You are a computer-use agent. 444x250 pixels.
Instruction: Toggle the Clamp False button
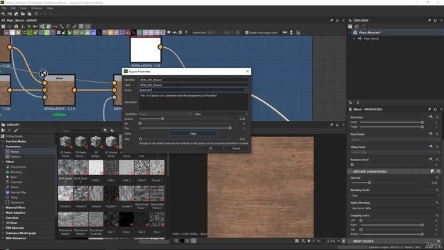click(193, 133)
